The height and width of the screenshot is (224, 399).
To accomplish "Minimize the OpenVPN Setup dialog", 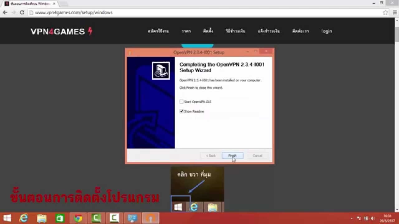I will tap(248, 51).
